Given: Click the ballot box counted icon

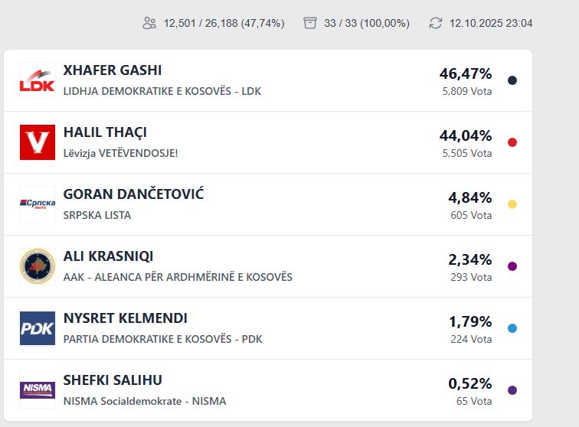Looking at the screenshot, I should (310, 23).
